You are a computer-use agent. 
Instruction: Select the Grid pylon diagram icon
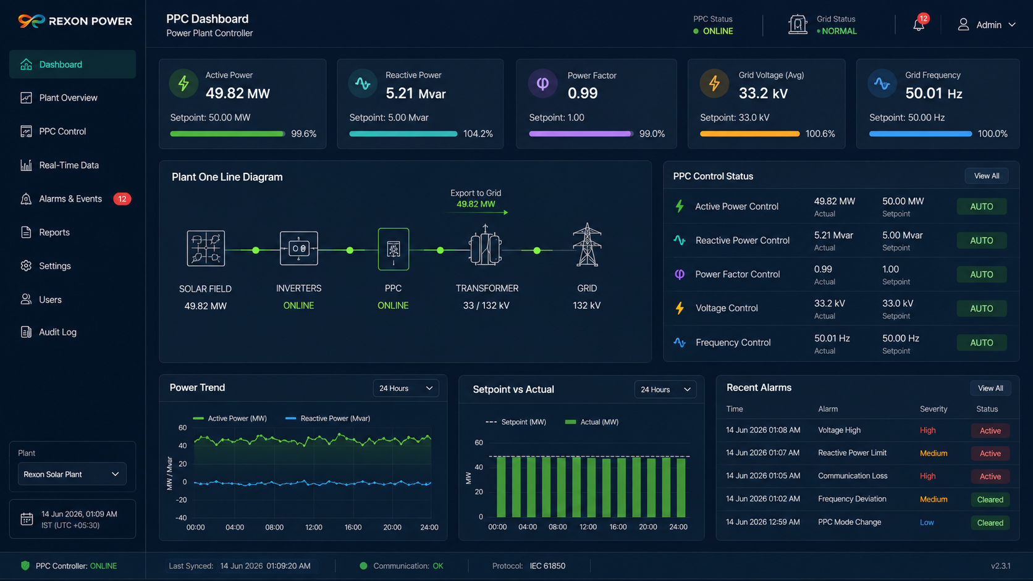coord(587,245)
